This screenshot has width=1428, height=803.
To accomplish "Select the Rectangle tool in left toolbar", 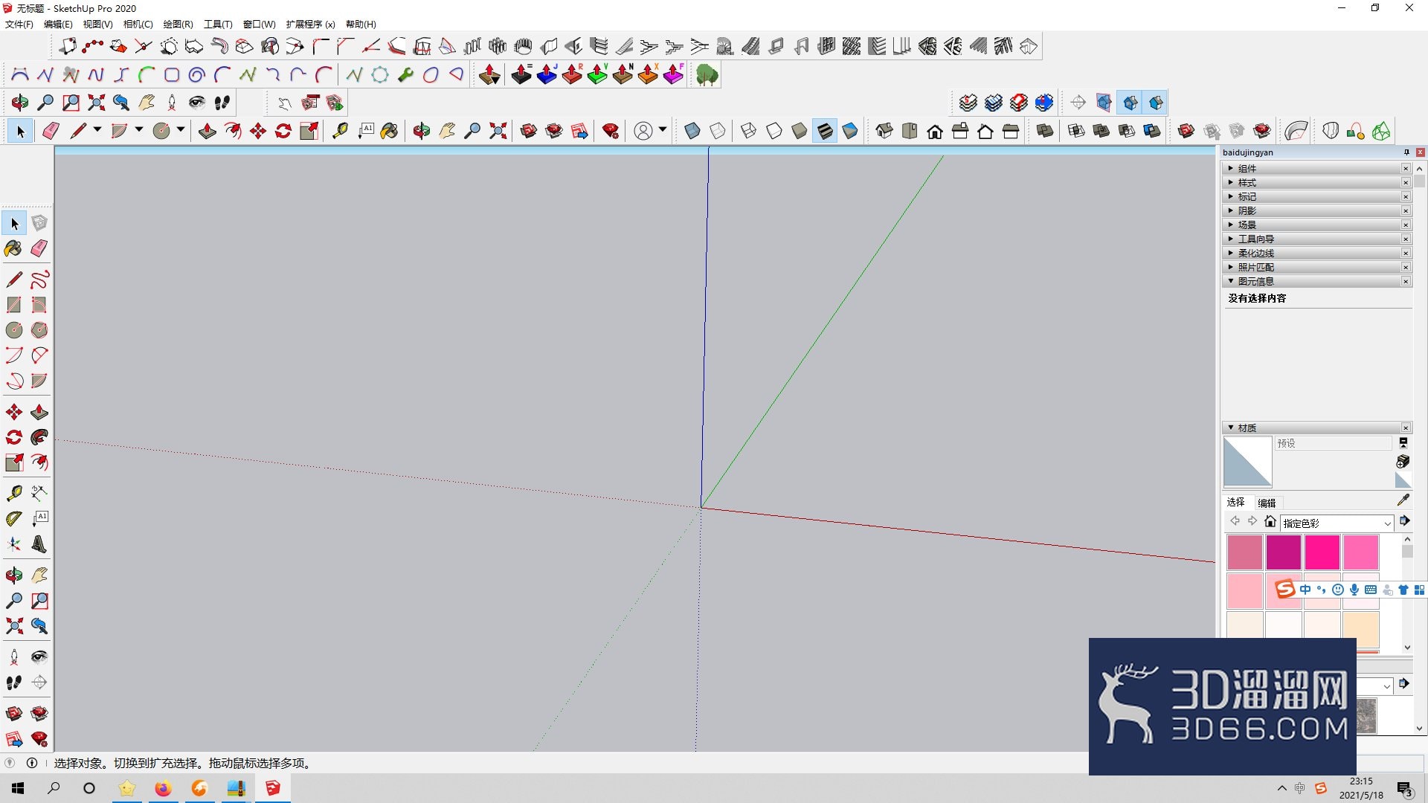I will click(13, 305).
